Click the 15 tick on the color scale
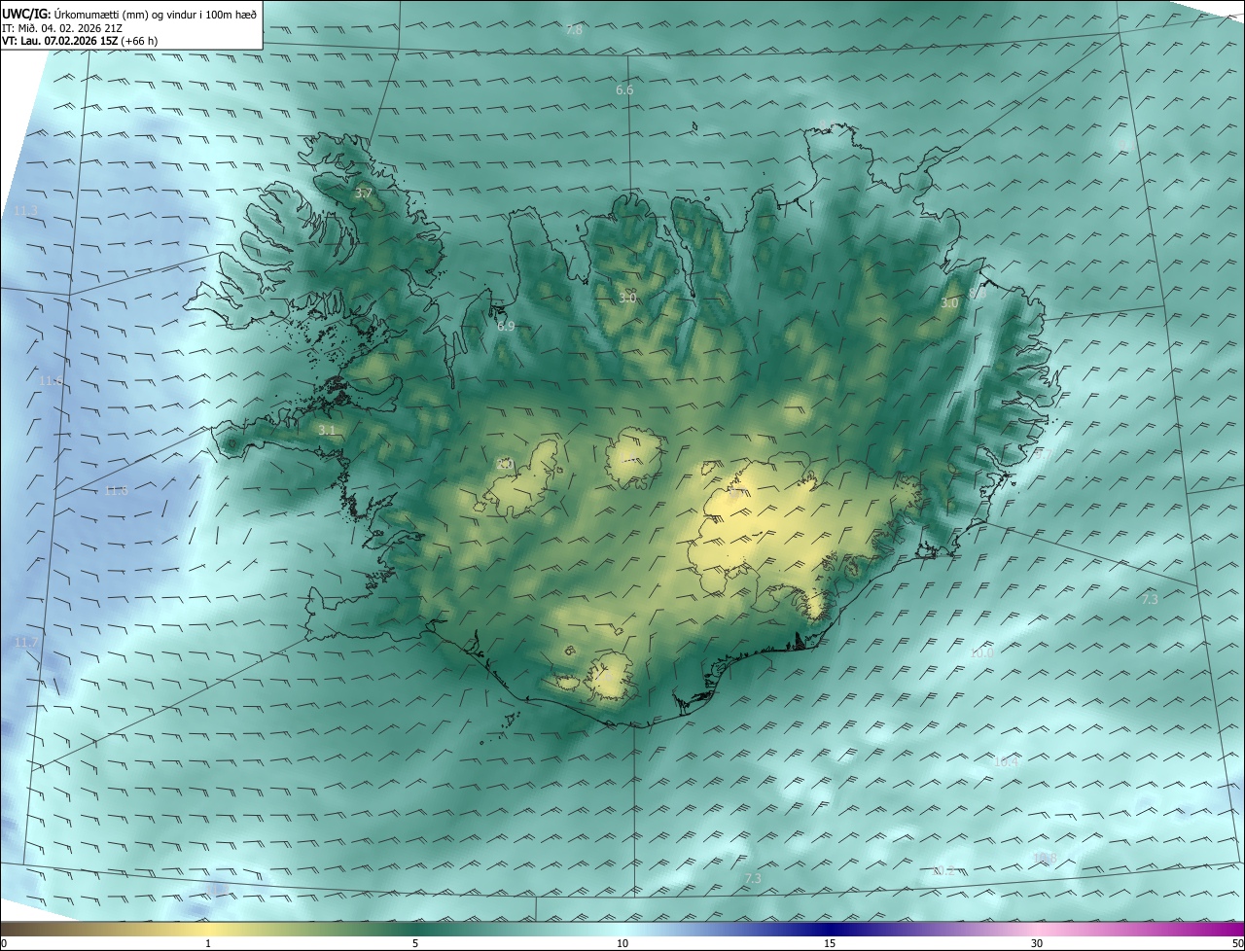Viewport: 1245px width, 951px height. (830, 943)
